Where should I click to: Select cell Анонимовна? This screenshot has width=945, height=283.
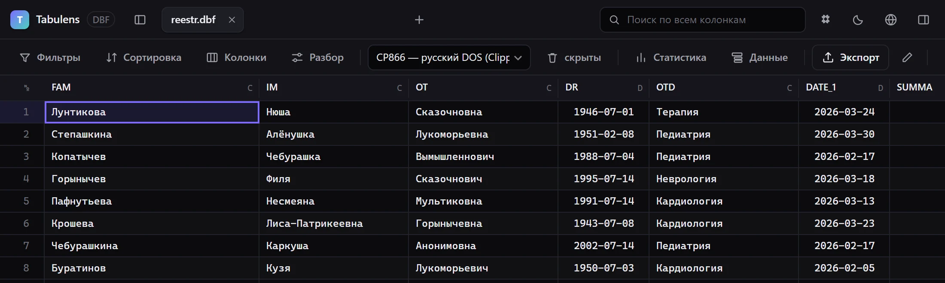coord(483,246)
